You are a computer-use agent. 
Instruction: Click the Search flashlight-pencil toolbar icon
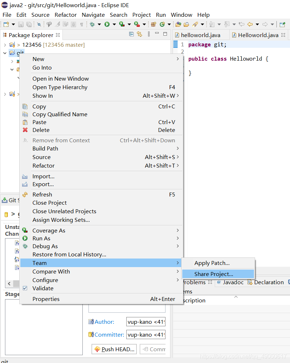(195, 24)
